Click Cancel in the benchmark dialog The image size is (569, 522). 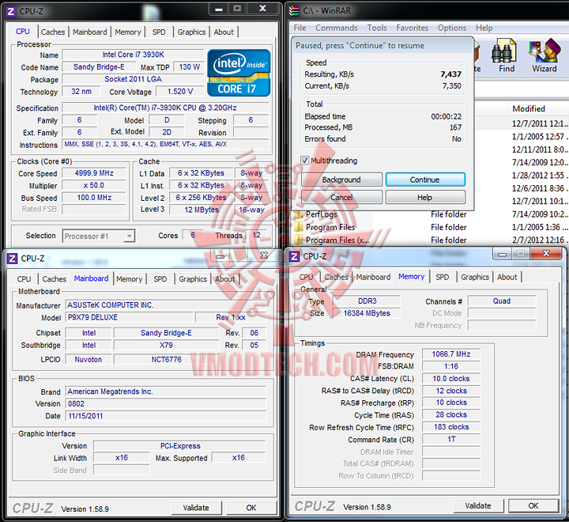341,197
